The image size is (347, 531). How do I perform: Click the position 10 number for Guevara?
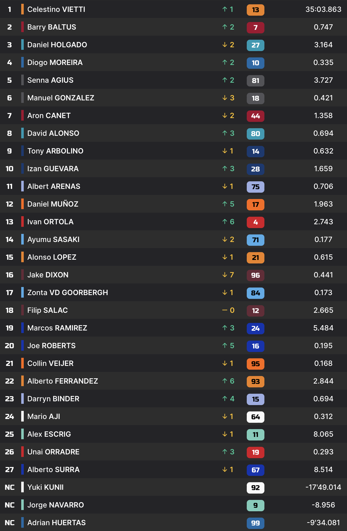(10, 169)
